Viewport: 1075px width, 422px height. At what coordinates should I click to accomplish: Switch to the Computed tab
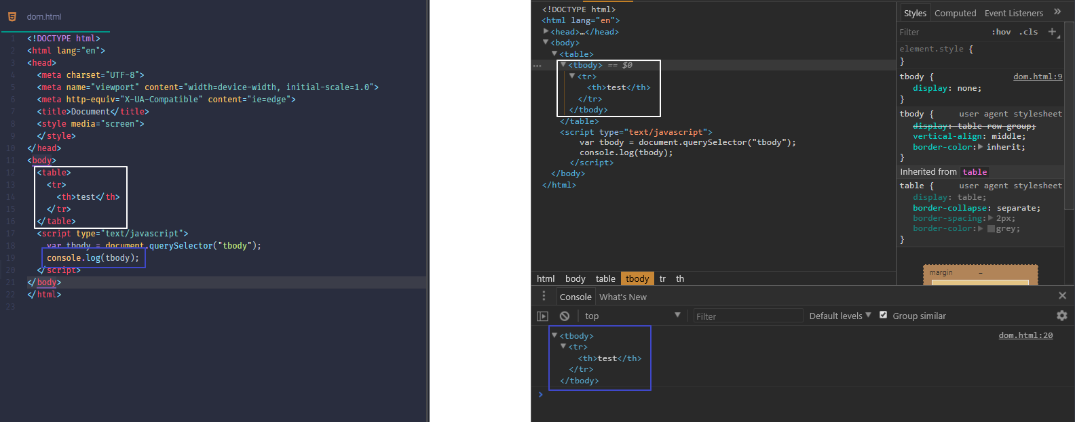click(955, 13)
